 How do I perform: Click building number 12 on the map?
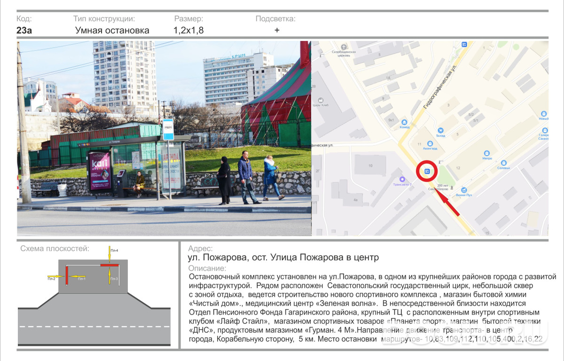457,168
